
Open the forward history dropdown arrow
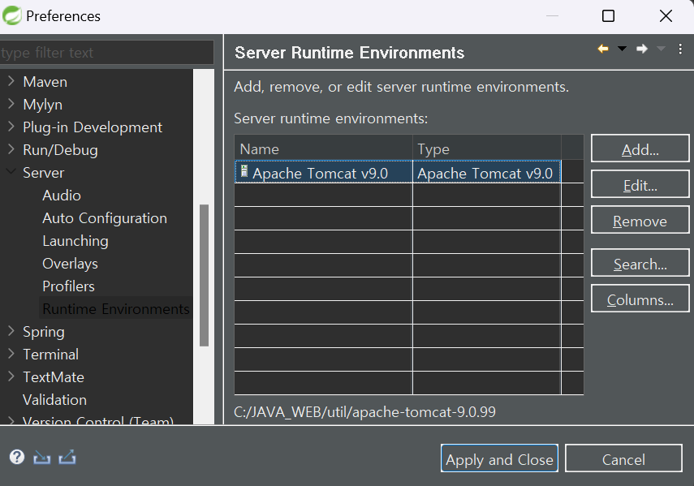661,49
